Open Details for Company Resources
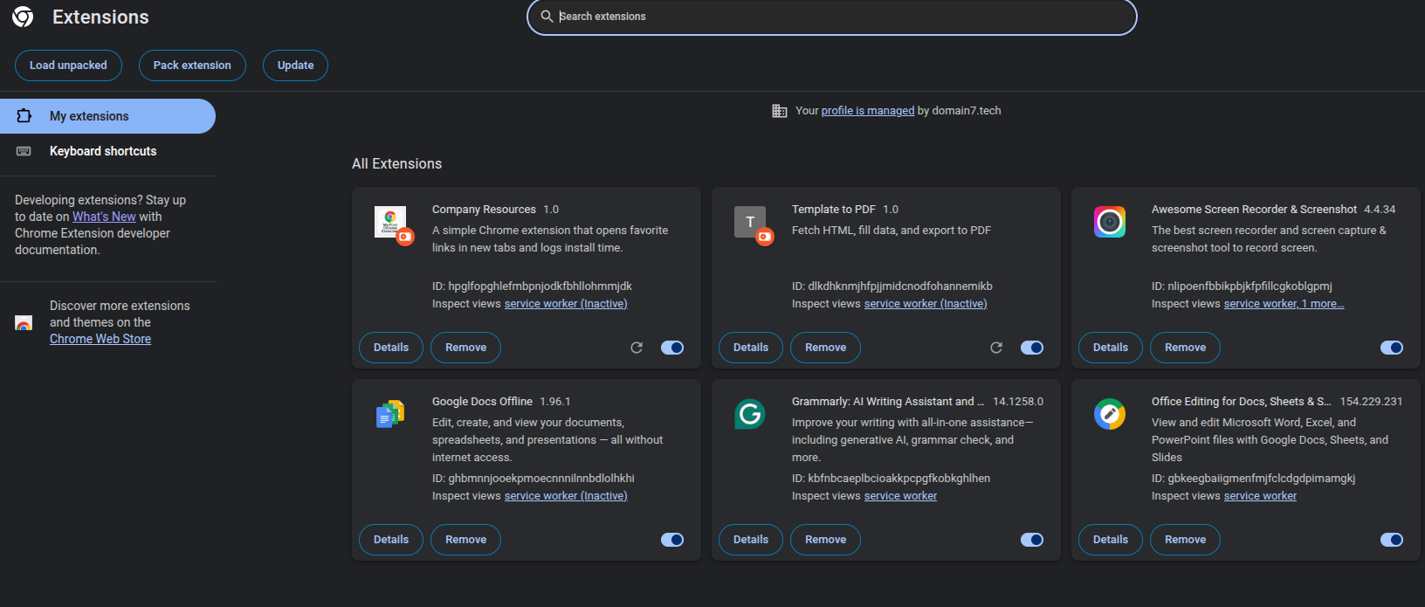This screenshot has width=1425, height=607. (391, 348)
